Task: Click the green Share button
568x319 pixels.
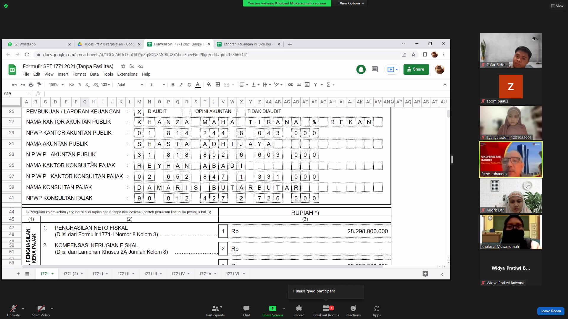Action: click(416, 69)
